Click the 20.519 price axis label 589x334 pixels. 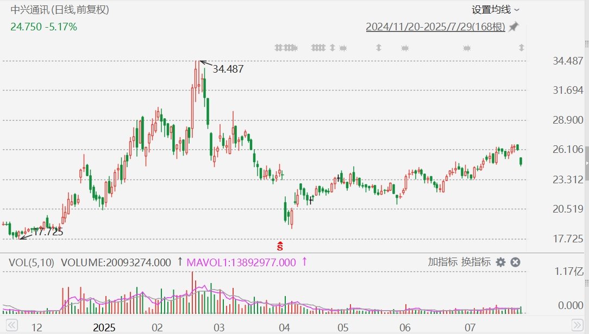coord(568,209)
